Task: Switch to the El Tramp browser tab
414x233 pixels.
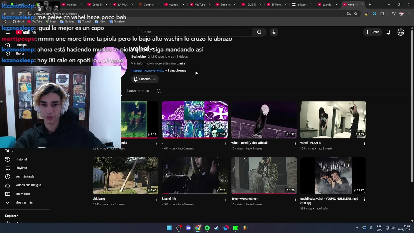Action: point(276,5)
